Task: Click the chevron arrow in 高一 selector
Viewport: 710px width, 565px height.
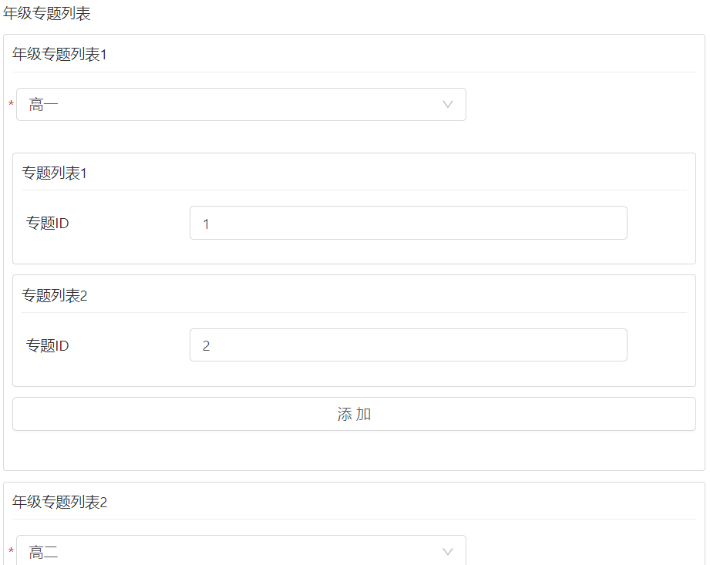Action: click(448, 105)
